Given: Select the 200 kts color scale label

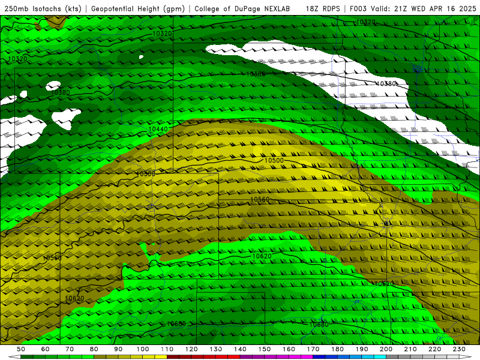Looking at the screenshot, I should click(x=386, y=349).
